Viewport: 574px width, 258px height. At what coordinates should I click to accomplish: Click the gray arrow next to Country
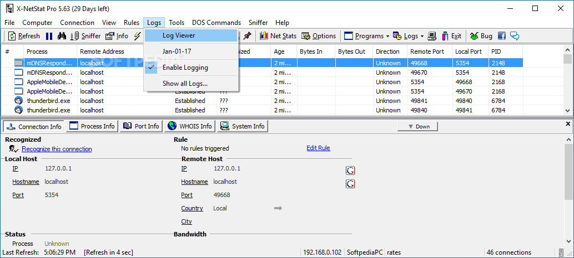pyautogui.click(x=278, y=208)
